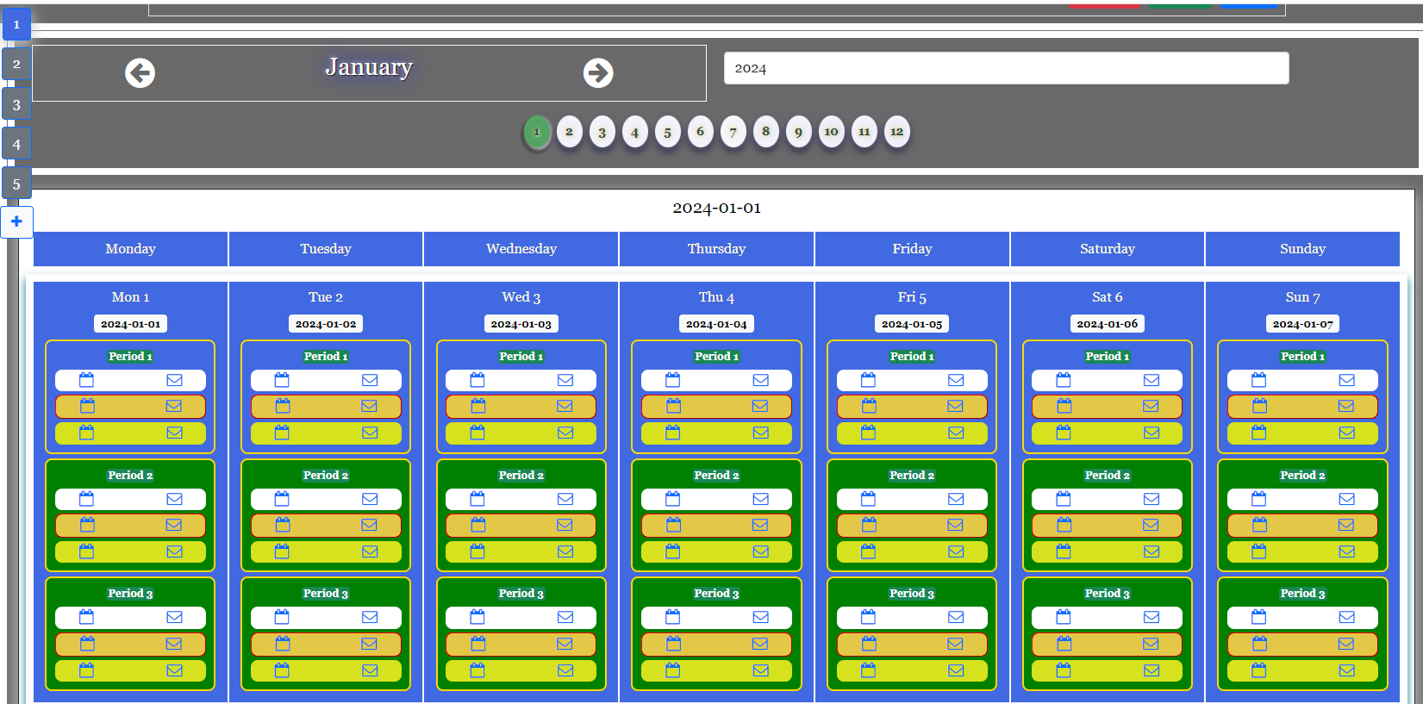Click the Period 2 label under Fri 5
1423x704 pixels.
pos(912,475)
